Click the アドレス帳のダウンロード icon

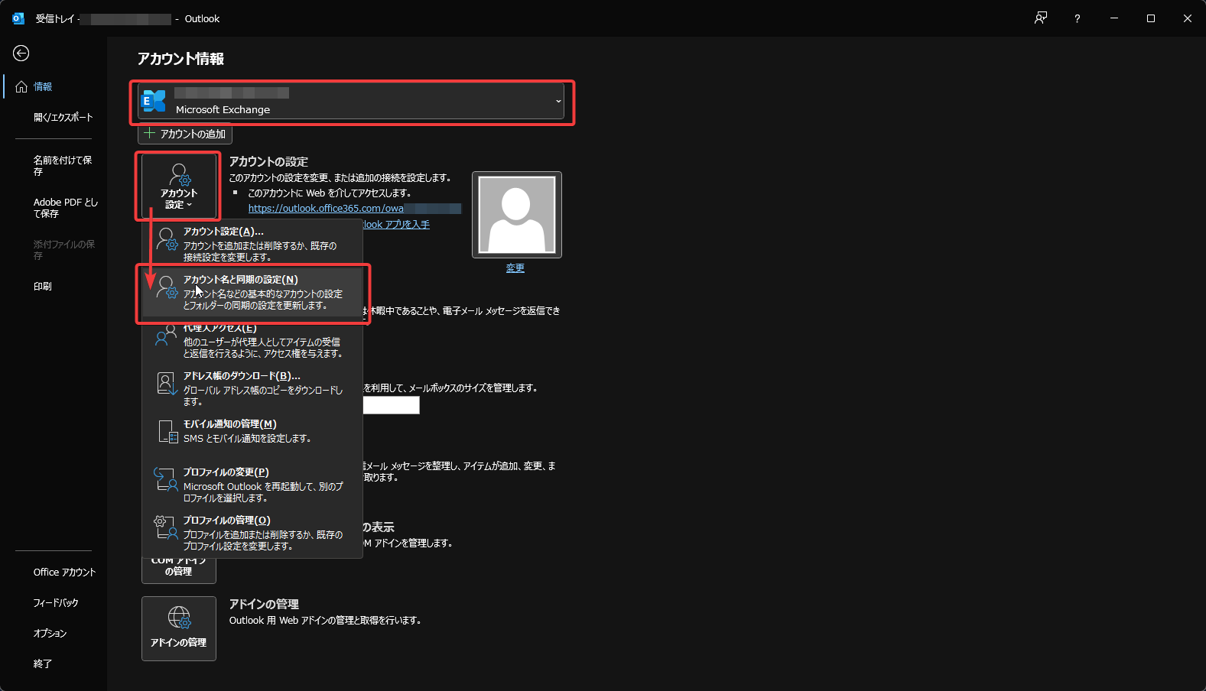166,384
